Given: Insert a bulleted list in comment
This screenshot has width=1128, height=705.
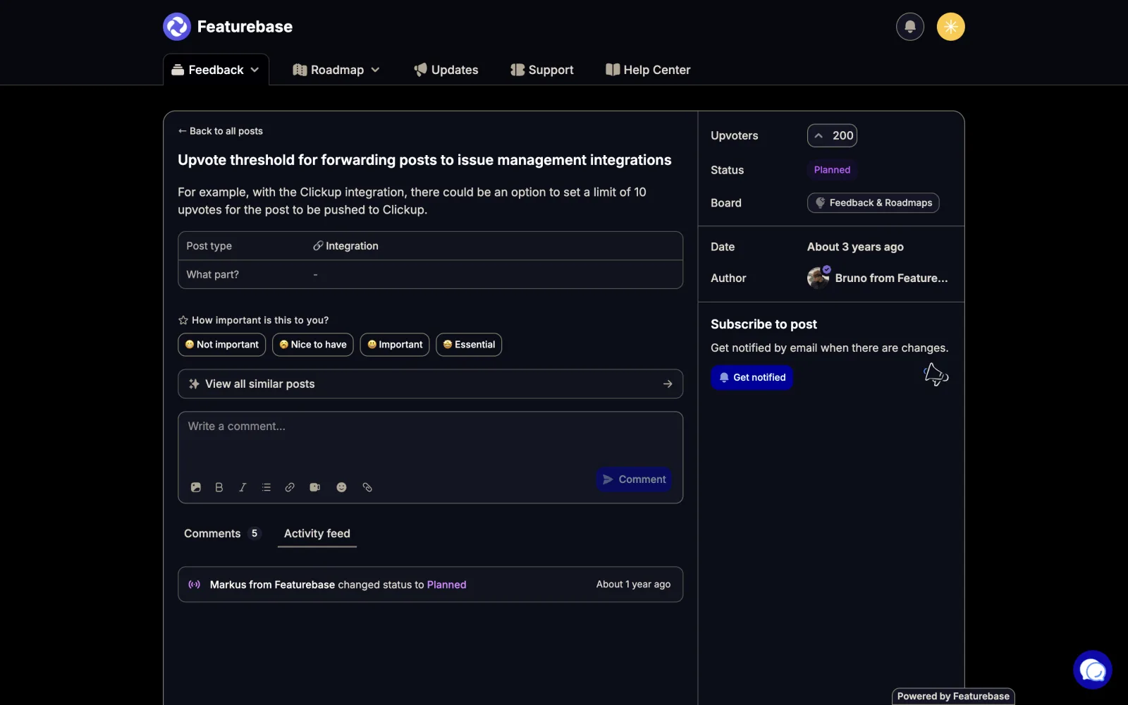Looking at the screenshot, I should [x=266, y=487].
